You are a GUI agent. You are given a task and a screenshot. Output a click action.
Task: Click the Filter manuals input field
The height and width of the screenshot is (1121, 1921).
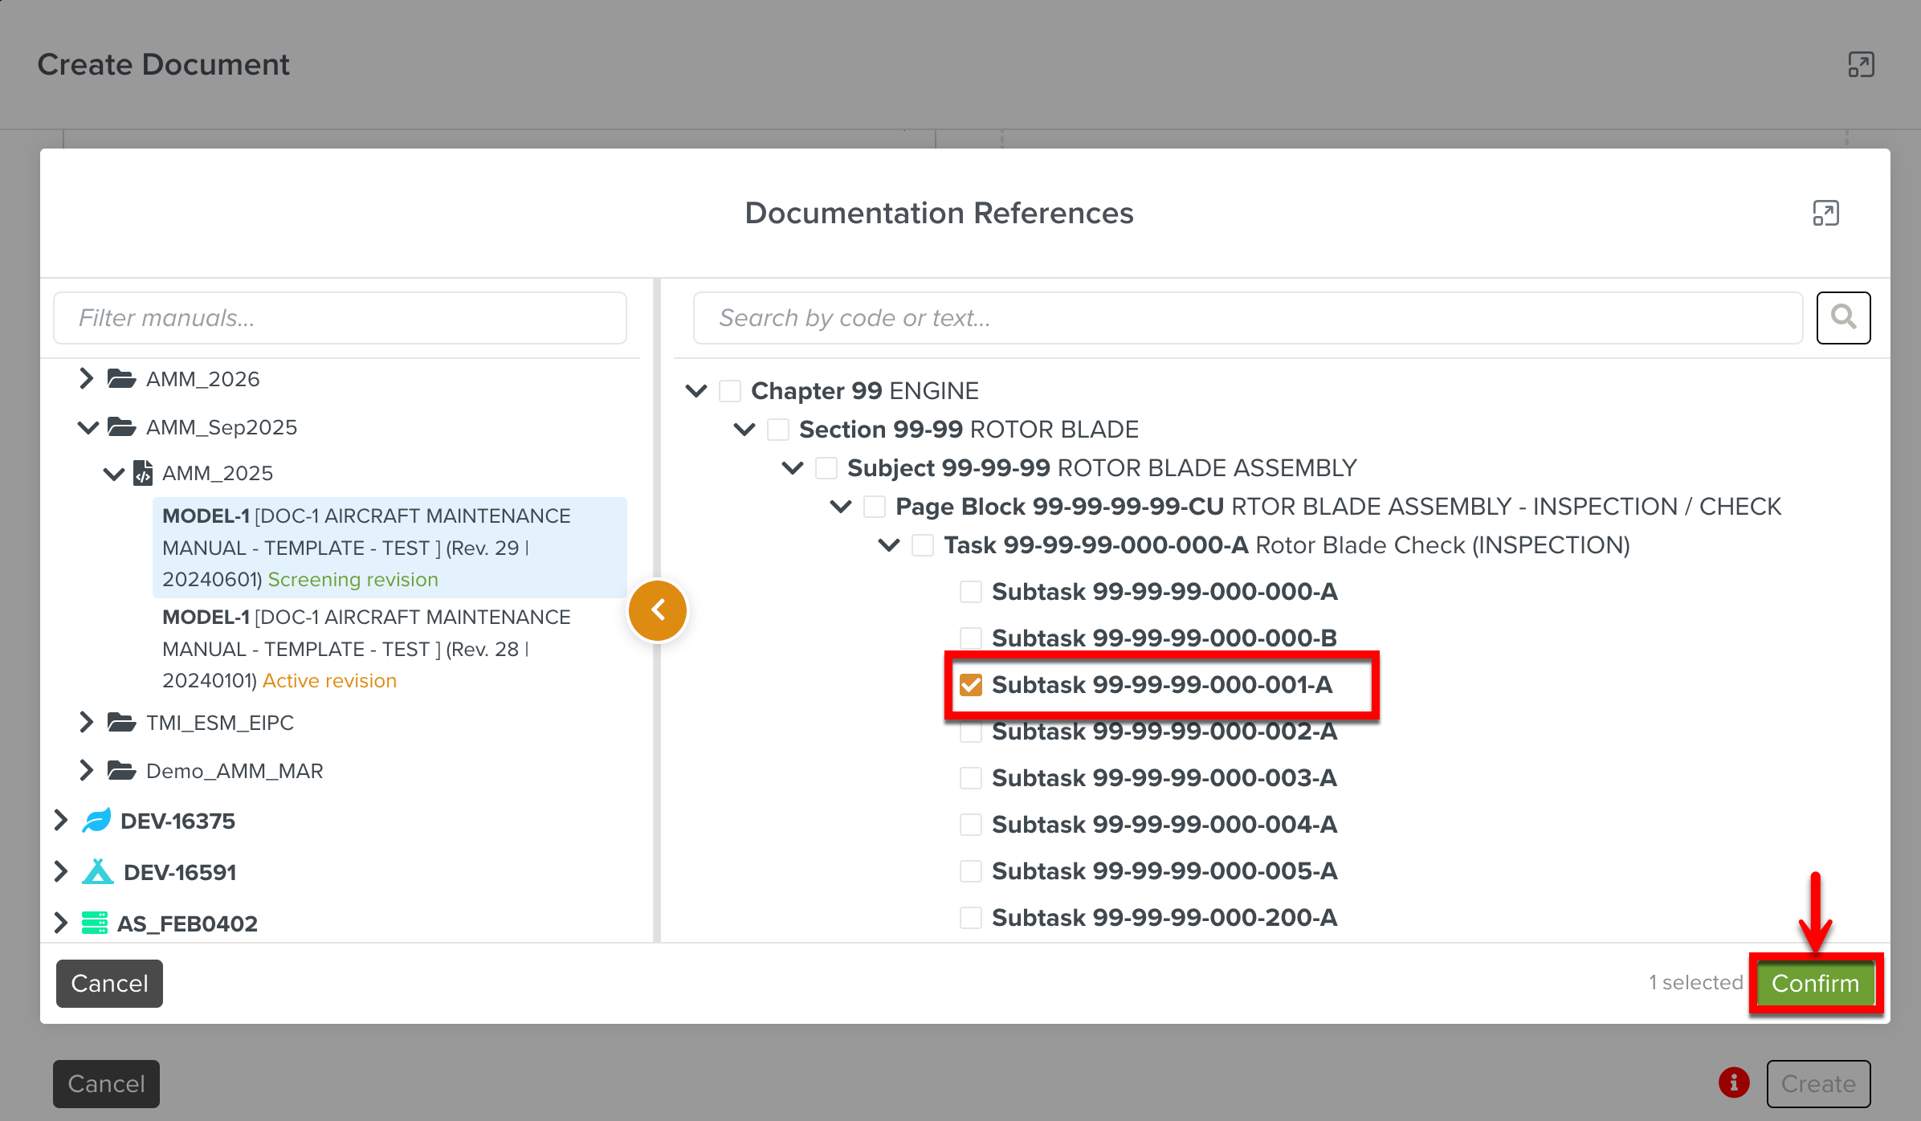[x=340, y=318]
